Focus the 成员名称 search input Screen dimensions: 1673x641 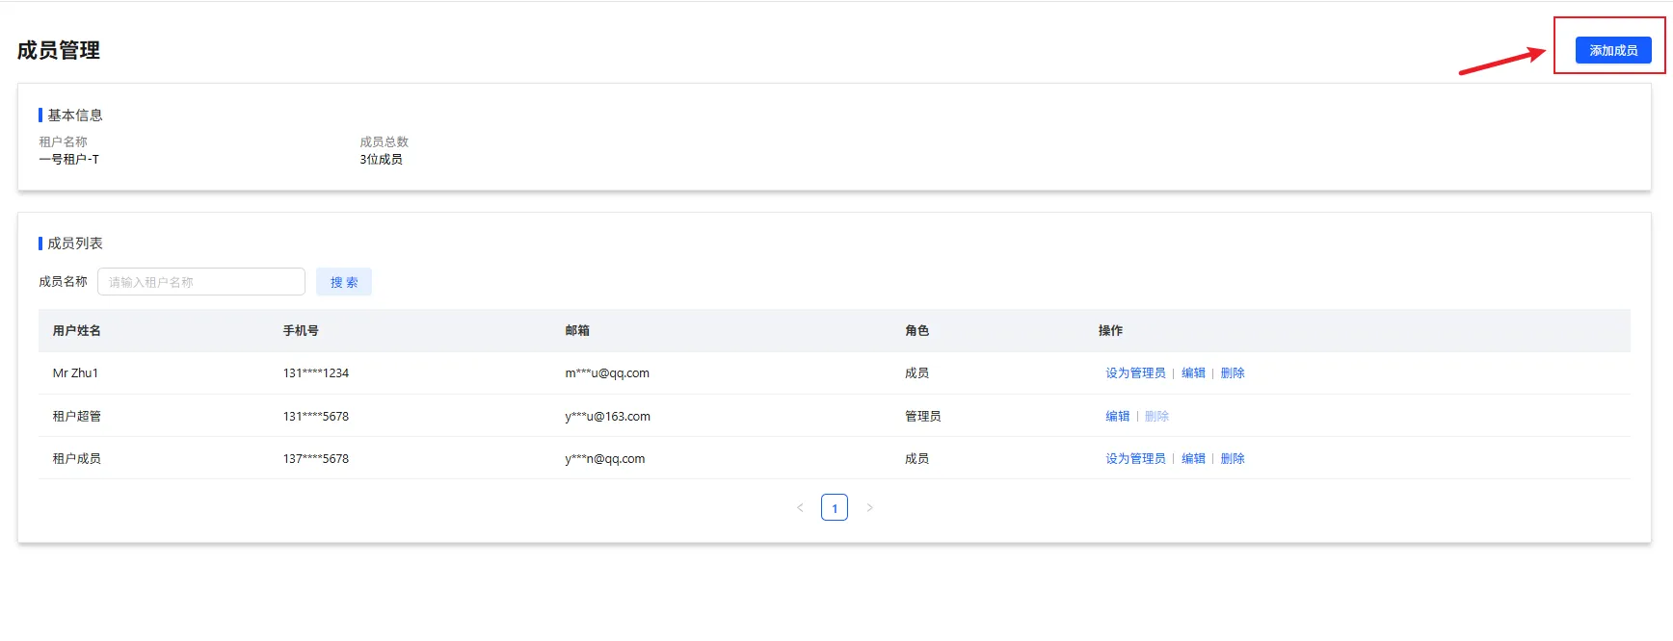[201, 282]
